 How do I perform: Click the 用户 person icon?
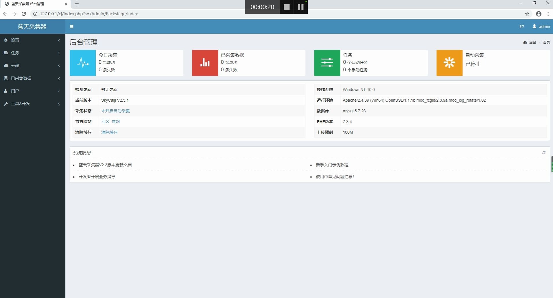pos(6,91)
